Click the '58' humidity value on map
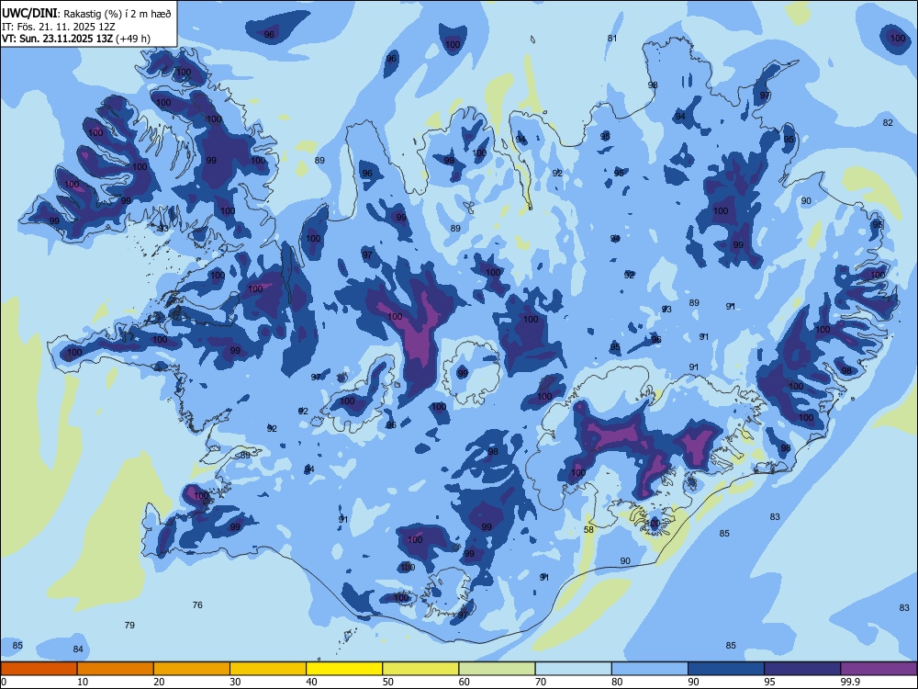Screen dimensions: 918x689 589,530
